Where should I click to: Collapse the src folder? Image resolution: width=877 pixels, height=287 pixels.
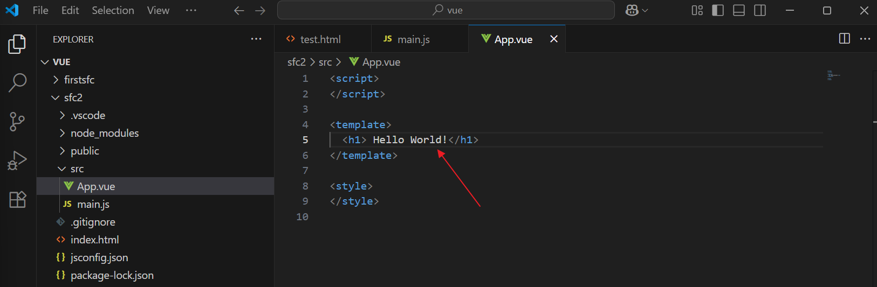pos(77,169)
